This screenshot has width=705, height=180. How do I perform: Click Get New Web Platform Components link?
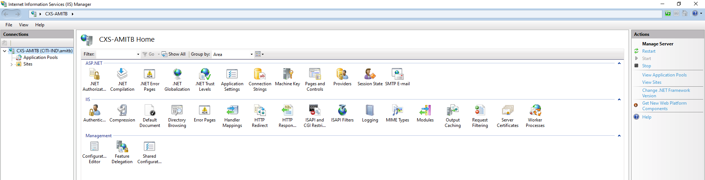(664, 106)
